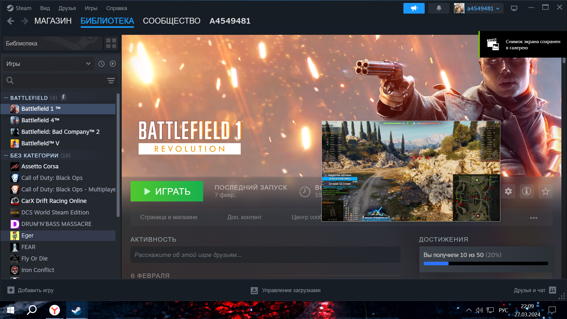Open the advanced filter options icon
Image resolution: width=567 pixels, height=319 pixels.
click(x=111, y=81)
